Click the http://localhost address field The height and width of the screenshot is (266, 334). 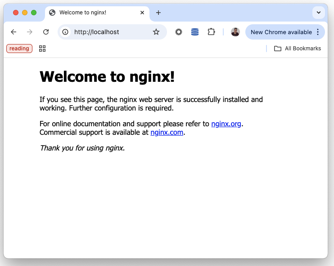coord(112,32)
